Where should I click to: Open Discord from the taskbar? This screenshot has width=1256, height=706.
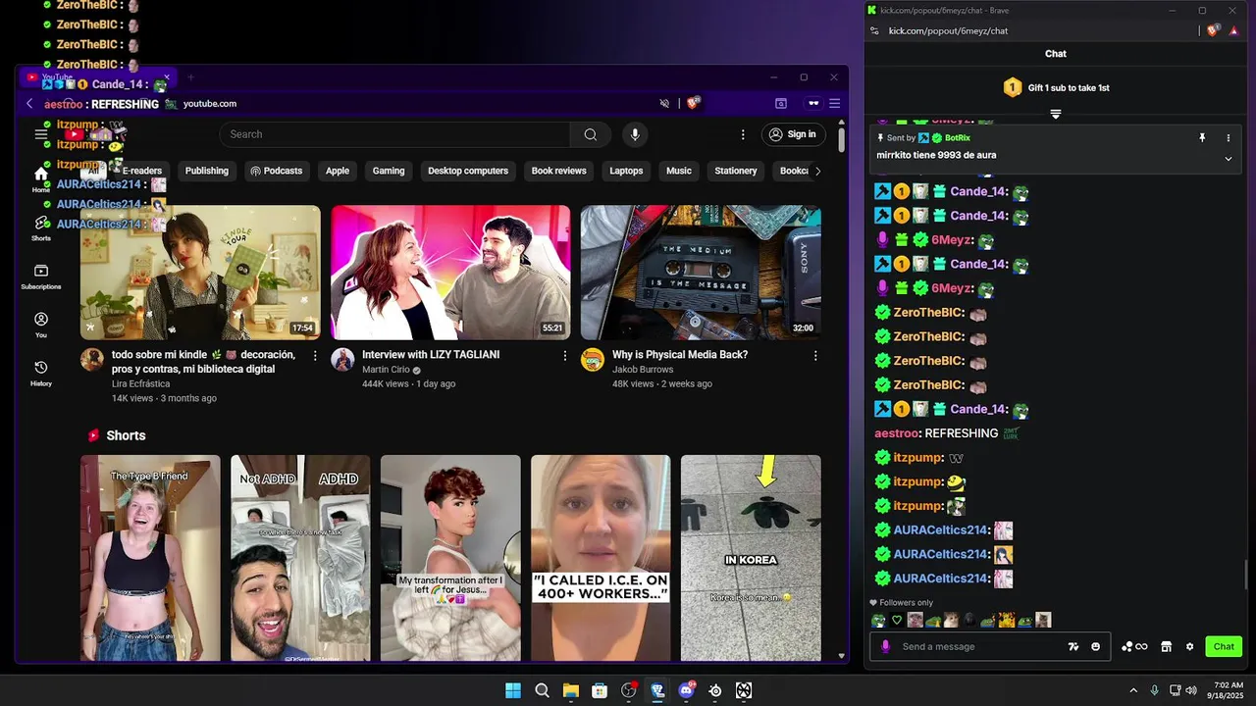(686, 690)
